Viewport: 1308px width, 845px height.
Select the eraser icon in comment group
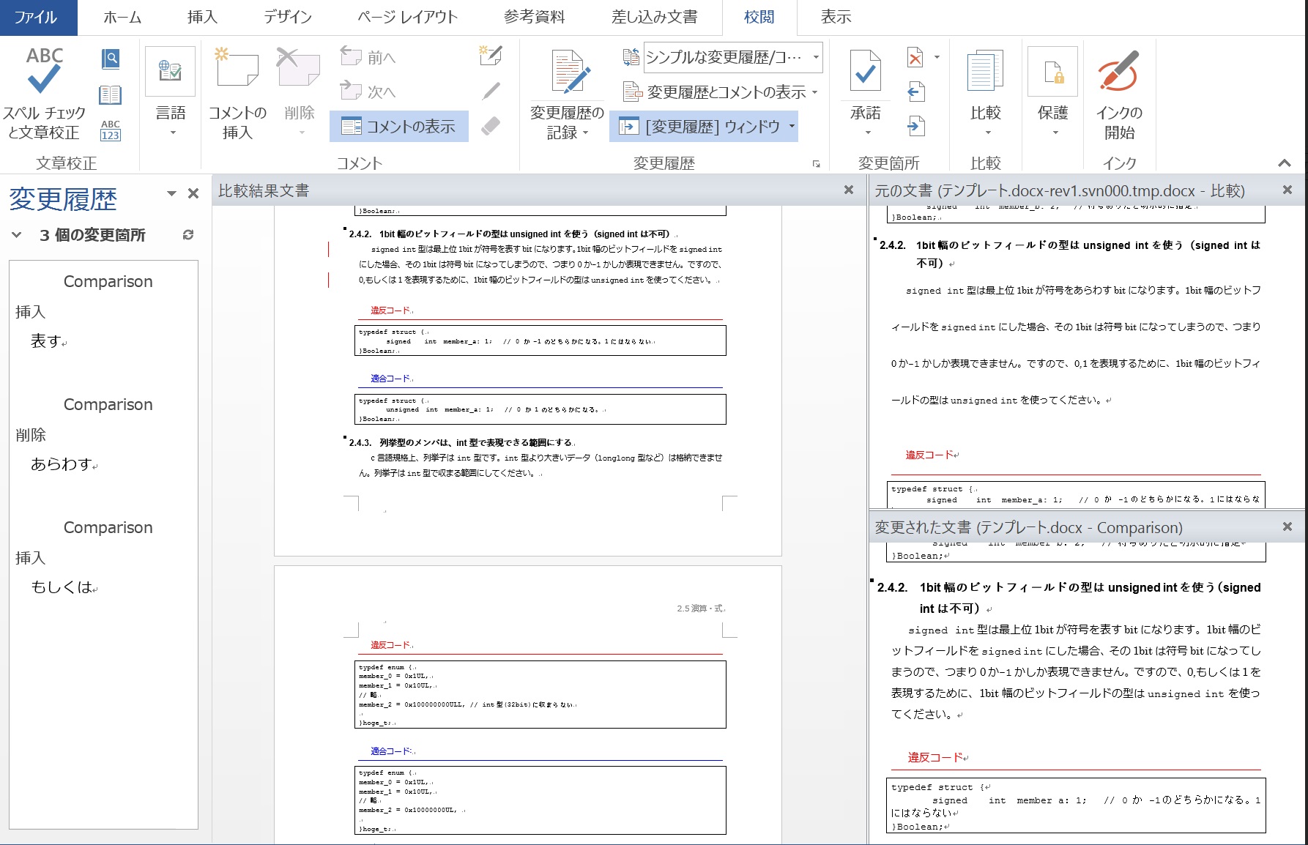pyautogui.click(x=491, y=126)
